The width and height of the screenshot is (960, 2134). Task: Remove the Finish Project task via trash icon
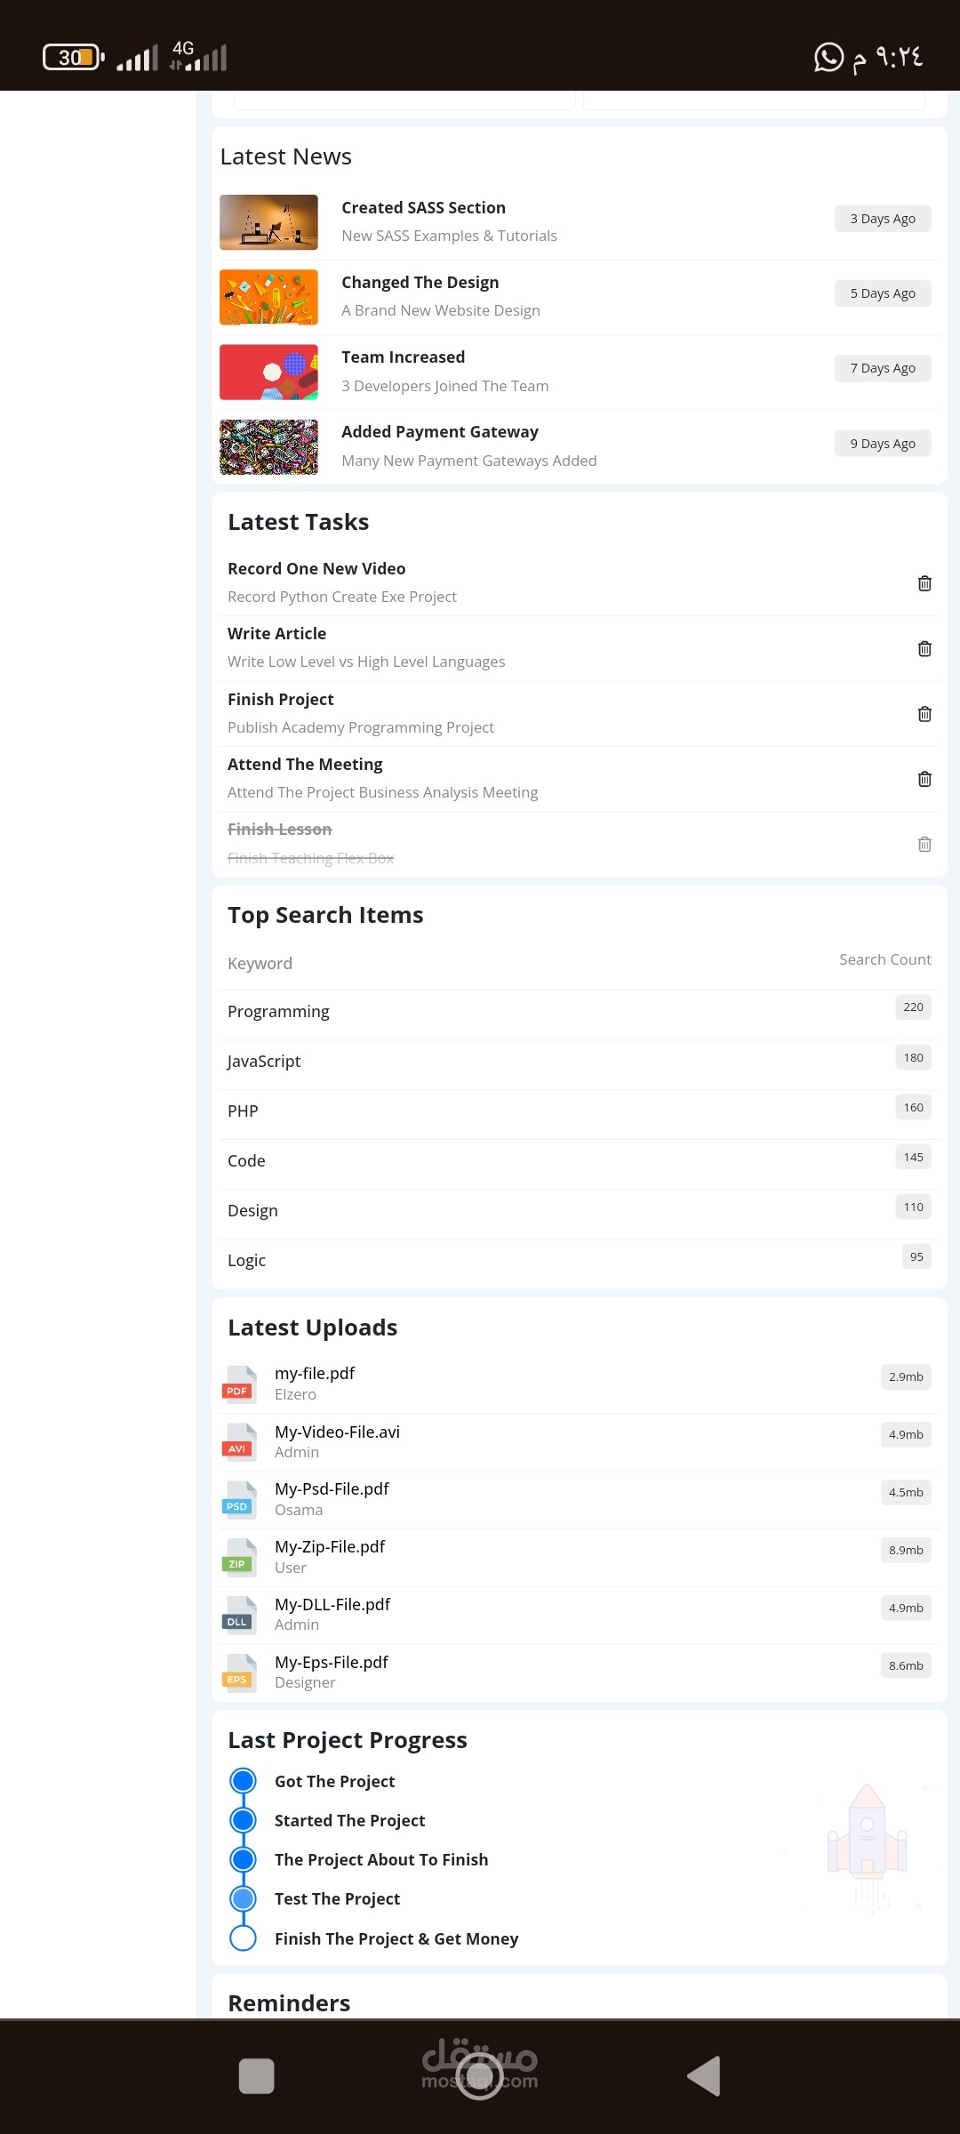pyautogui.click(x=924, y=714)
